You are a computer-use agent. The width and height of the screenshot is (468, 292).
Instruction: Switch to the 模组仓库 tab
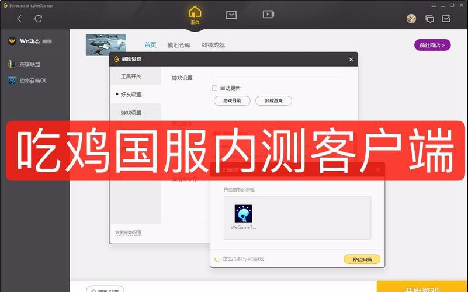click(x=179, y=45)
